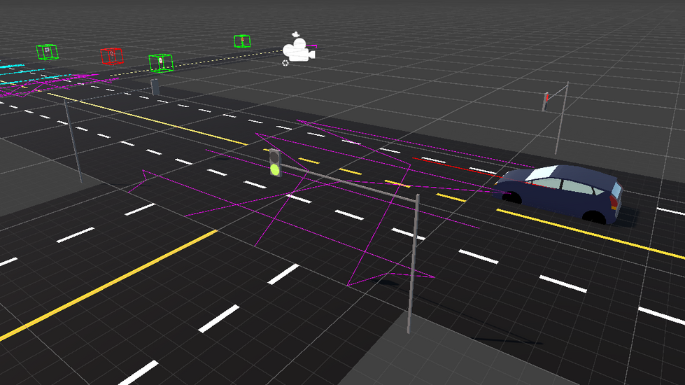Select the tall foreground traffic light pole
685x385 pixels.
tap(412, 263)
